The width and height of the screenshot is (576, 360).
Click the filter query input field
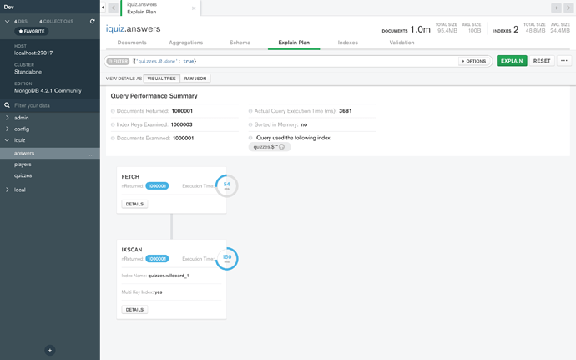(292, 61)
